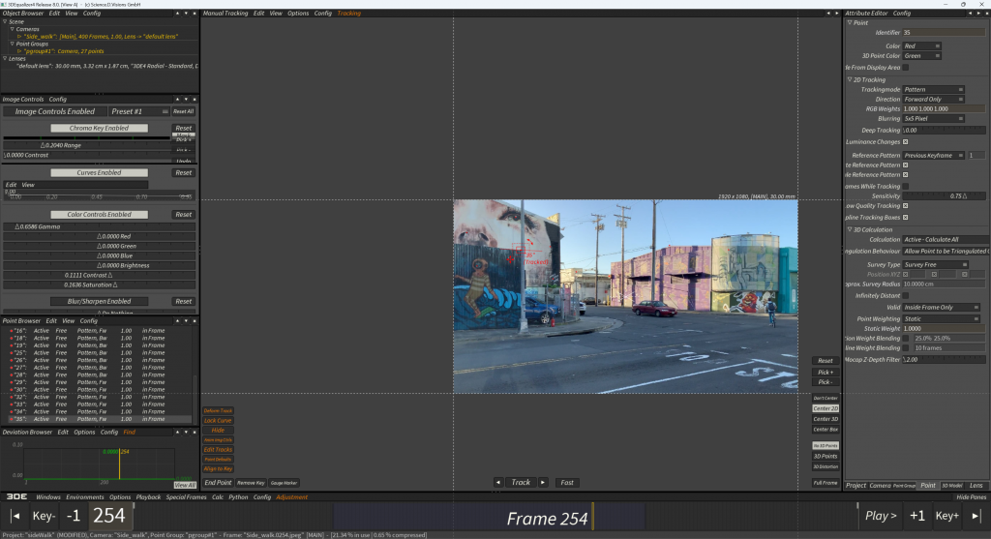Screen dimensions: 991x539
Task: Click the Reset All button in Image Controls
Action: (183, 111)
